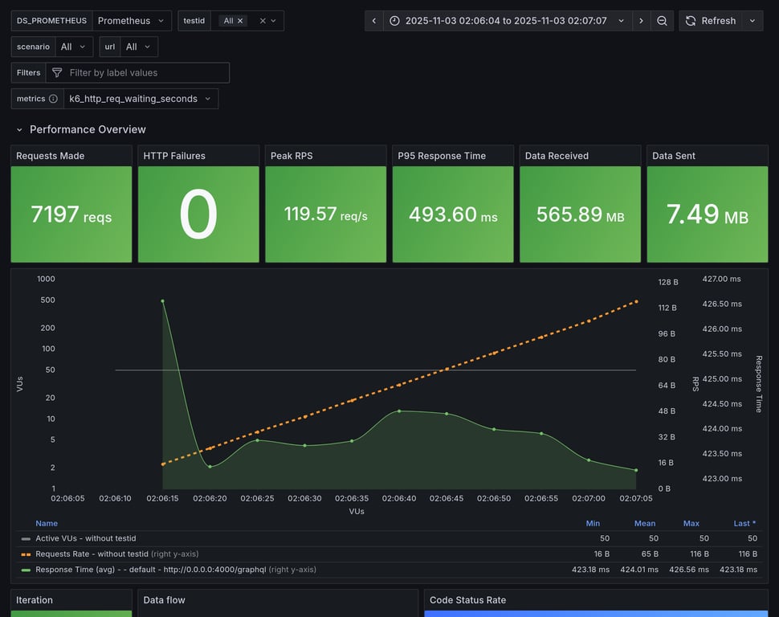
Task: Click the metrics info circle icon
Action: tap(53, 99)
